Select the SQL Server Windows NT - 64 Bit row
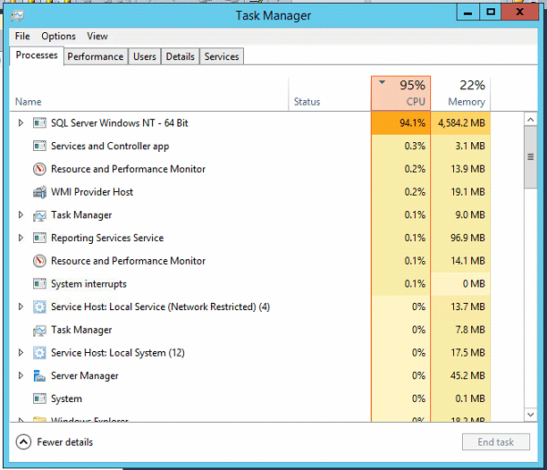The height and width of the screenshot is (470, 547). click(250, 122)
